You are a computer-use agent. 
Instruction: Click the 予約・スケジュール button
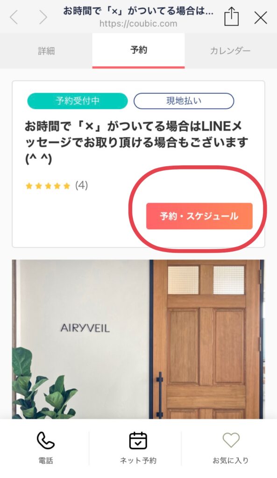pos(199,216)
